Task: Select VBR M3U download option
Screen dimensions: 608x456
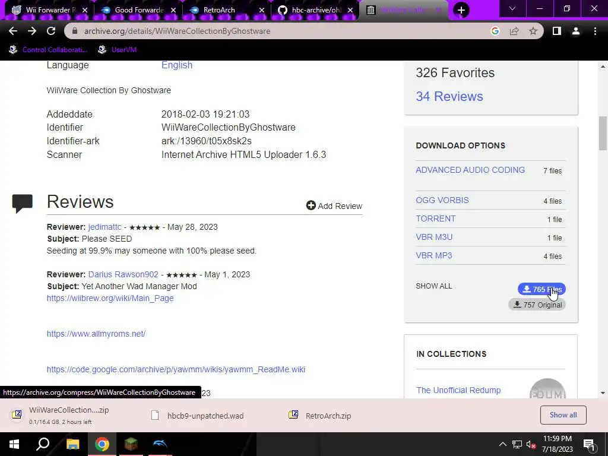Action: pyautogui.click(x=434, y=237)
